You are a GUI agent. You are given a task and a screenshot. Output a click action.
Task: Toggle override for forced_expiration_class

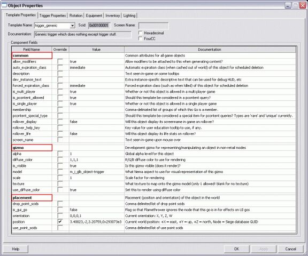pyautogui.click(x=60, y=85)
